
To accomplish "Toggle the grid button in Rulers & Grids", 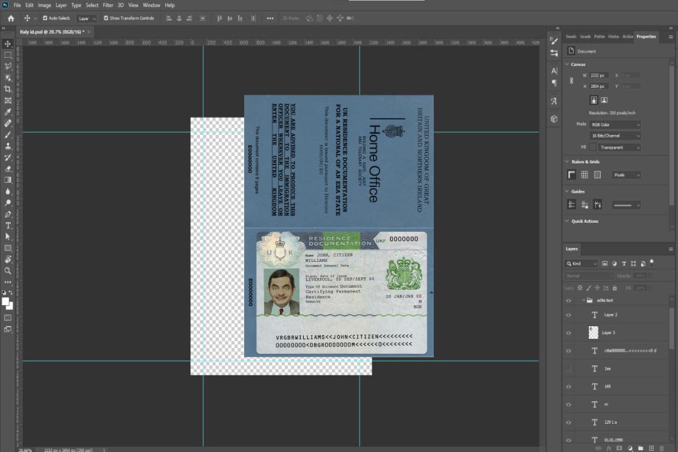I will coord(584,175).
